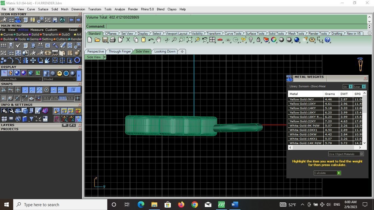Click the Undo arrow icon
This screenshot has height=210, width=374.
(x=151, y=40)
